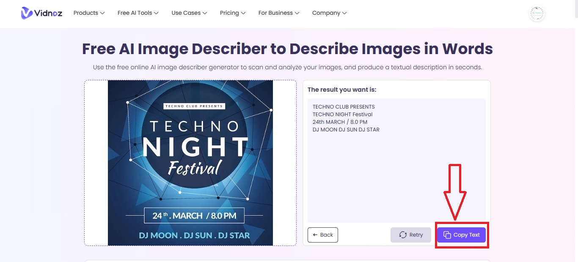Click the Techno Night Festival poster image
This screenshot has width=578, height=262.
pyautogui.click(x=190, y=163)
